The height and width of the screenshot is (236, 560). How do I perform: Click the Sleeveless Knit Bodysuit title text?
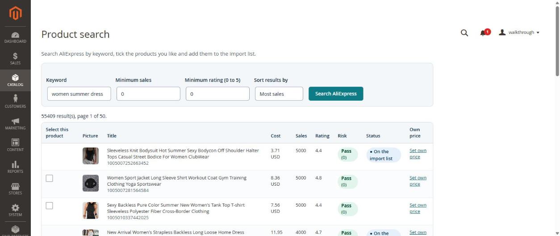(x=183, y=154)
